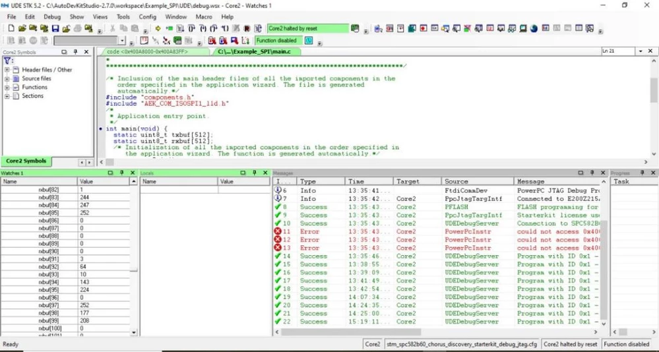659x352 pixels.
Task: Click the Source column header in Messages
Action: [478, 181]
